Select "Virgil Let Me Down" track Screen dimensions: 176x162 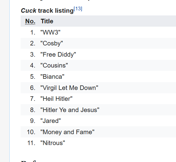point(69,88)
